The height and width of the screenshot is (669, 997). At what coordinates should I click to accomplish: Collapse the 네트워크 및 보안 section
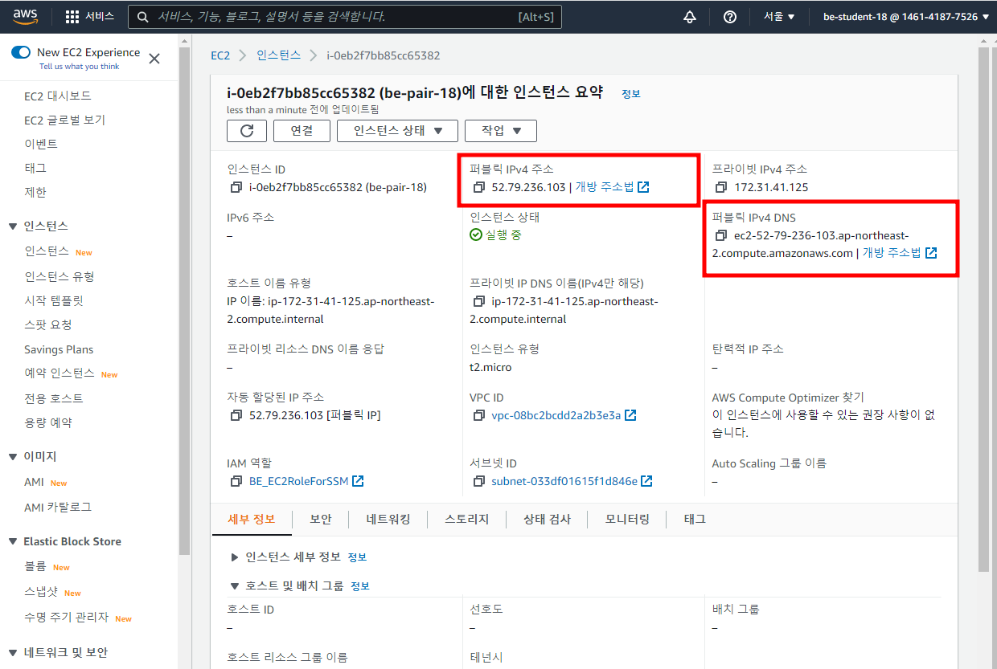pyautogui.click(x=13, y=653)
